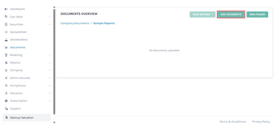Viewport: 274px width, 126px height.
Task: Click the Cap Table pie chart icon
Action: point(6,17)
